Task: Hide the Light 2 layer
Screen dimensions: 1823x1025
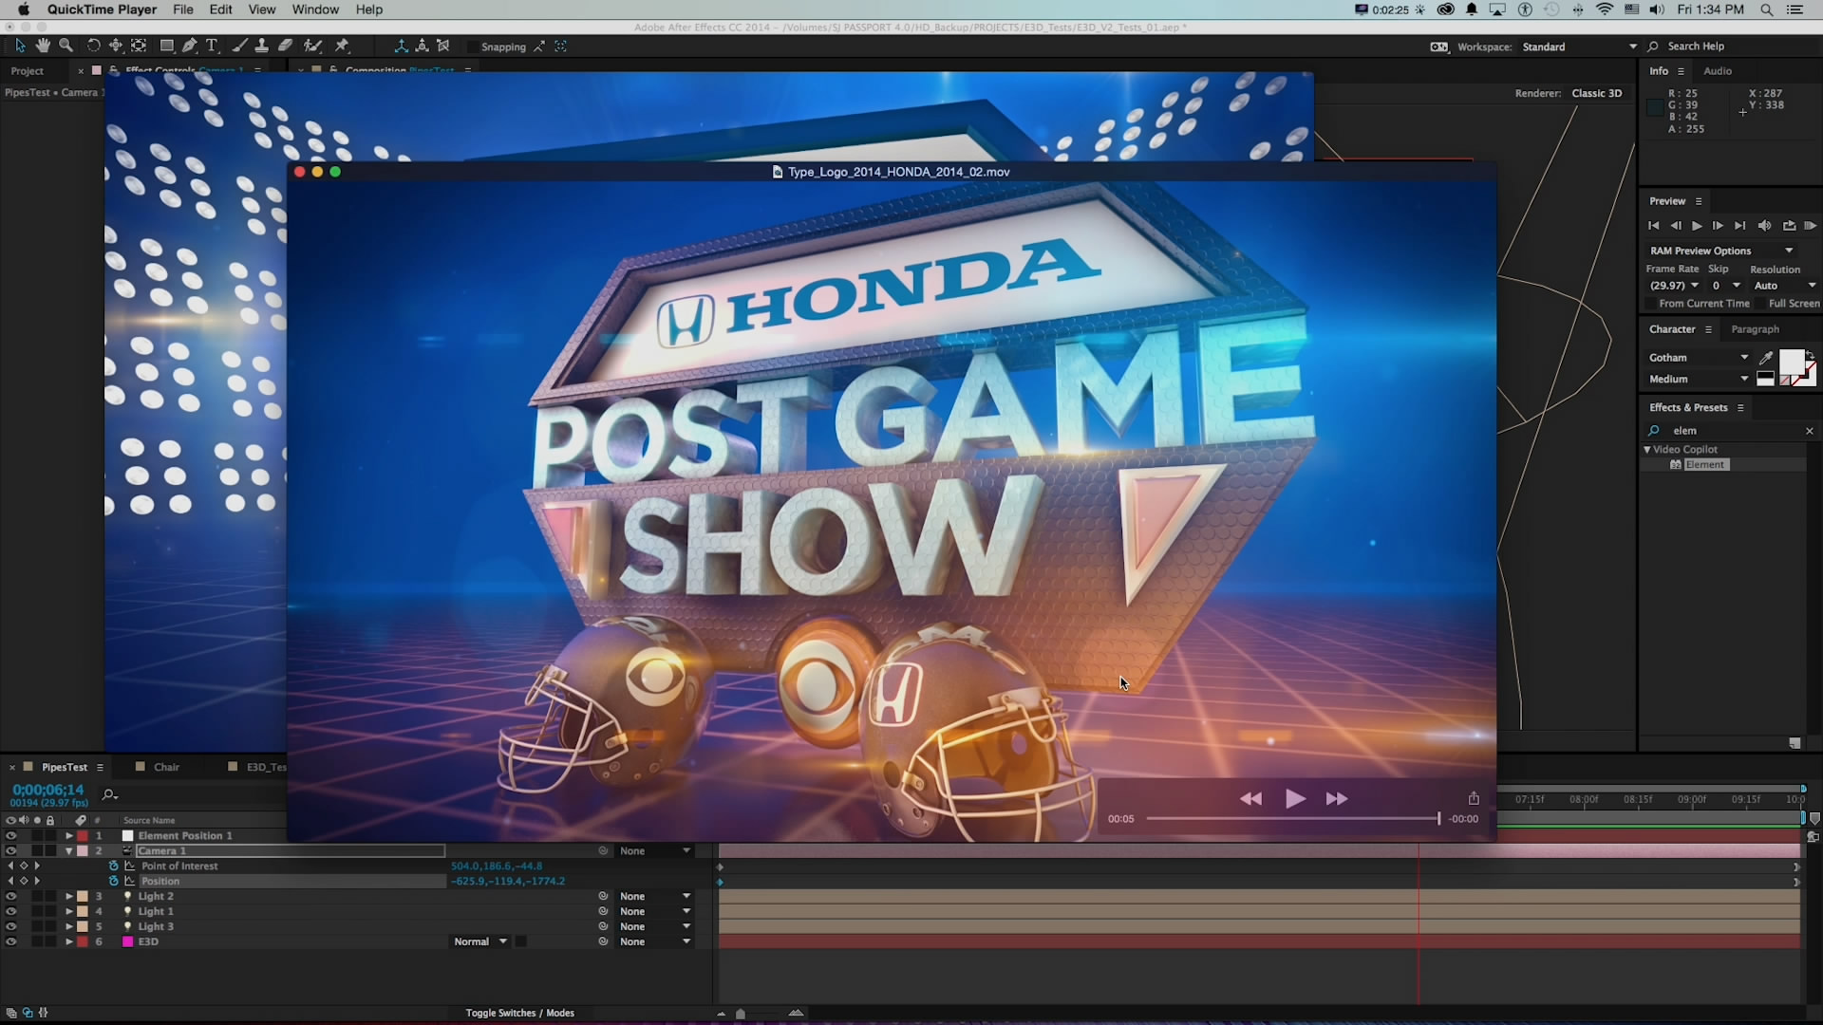Action: 10,896
